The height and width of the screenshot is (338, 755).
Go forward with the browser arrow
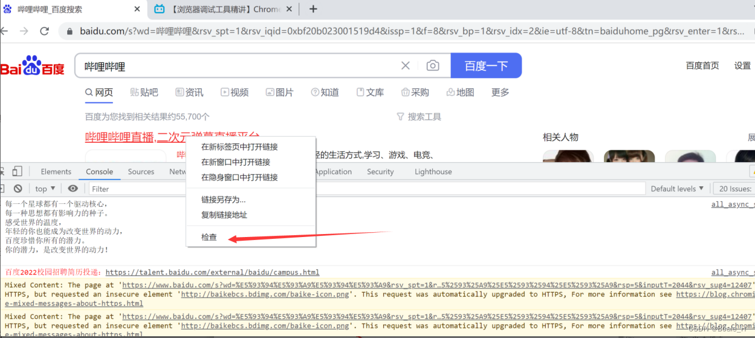click(23, 31)
